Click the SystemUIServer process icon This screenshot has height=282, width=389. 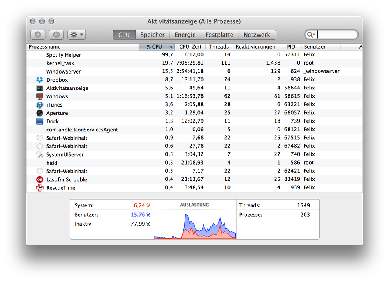pyautogui.click(x=40, y=155)
